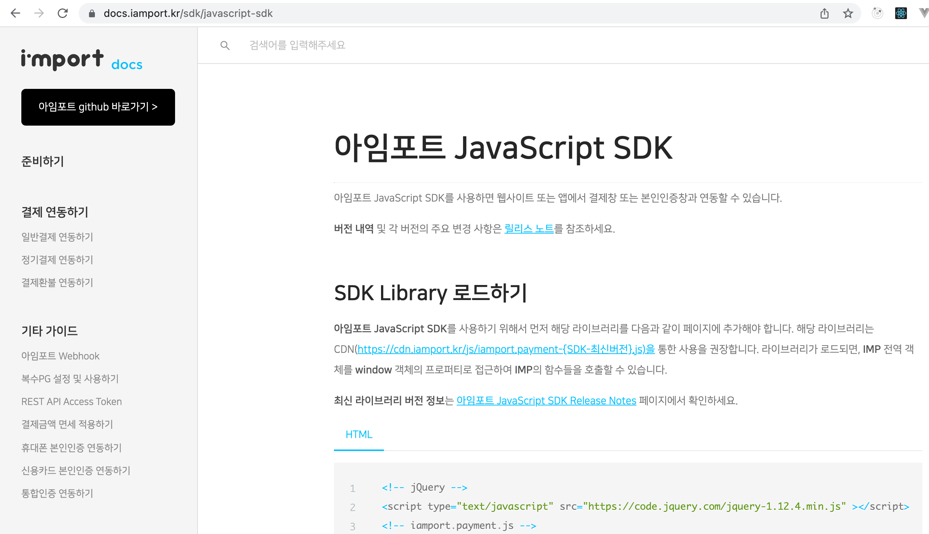Open REST API Access Token guide
Viewport: 929px width, 534px height.
(x=71, y=401)
